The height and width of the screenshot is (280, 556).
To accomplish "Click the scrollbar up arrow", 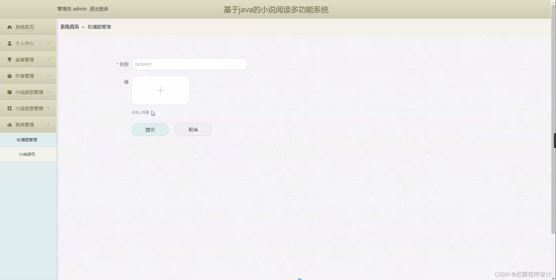I will point(553,2).
